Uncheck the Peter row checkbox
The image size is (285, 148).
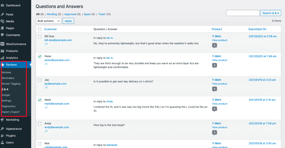[40, 57]
